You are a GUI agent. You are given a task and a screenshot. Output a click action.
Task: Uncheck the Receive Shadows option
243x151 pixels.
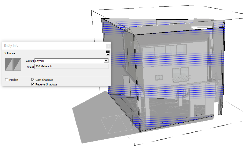coord(33,84)
